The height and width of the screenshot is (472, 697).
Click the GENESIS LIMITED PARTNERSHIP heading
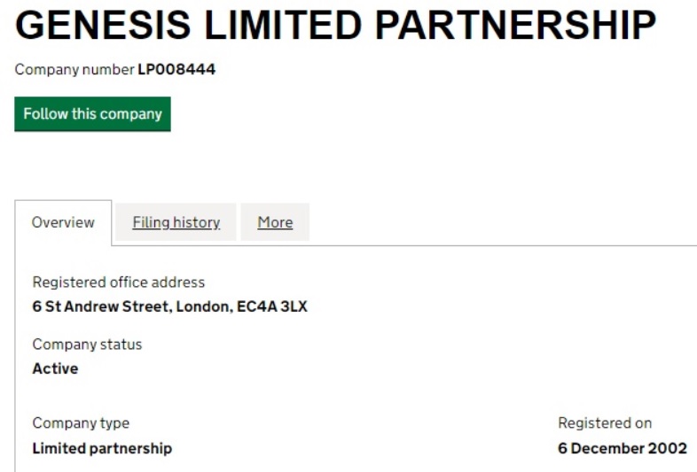(335, 27)
